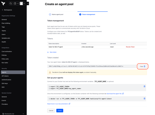Click the blue Finish button
155x115 pixels.
point(59,110)
